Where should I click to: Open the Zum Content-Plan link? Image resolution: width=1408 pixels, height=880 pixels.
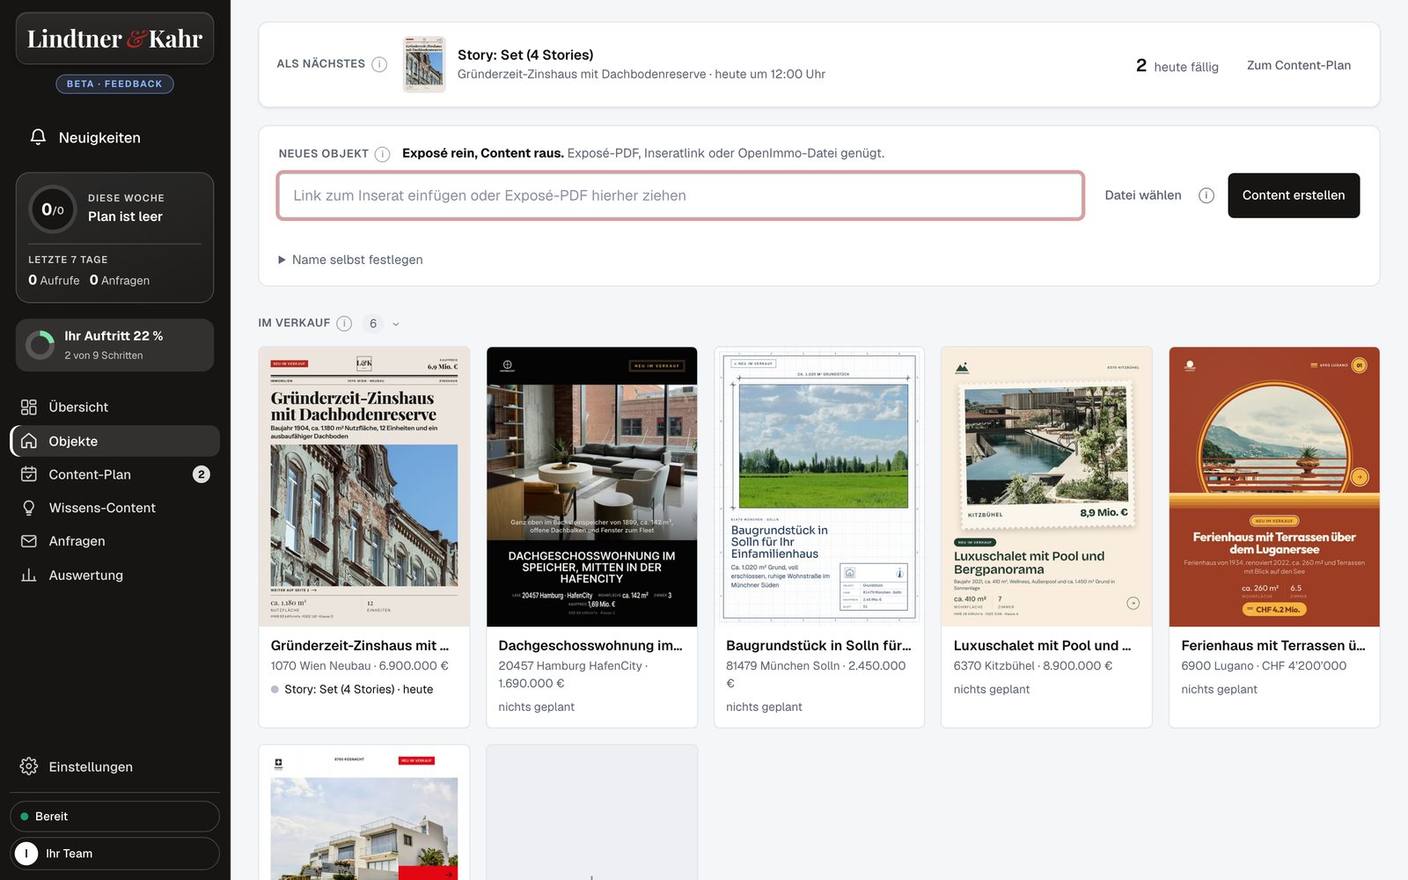[1299, 65]
